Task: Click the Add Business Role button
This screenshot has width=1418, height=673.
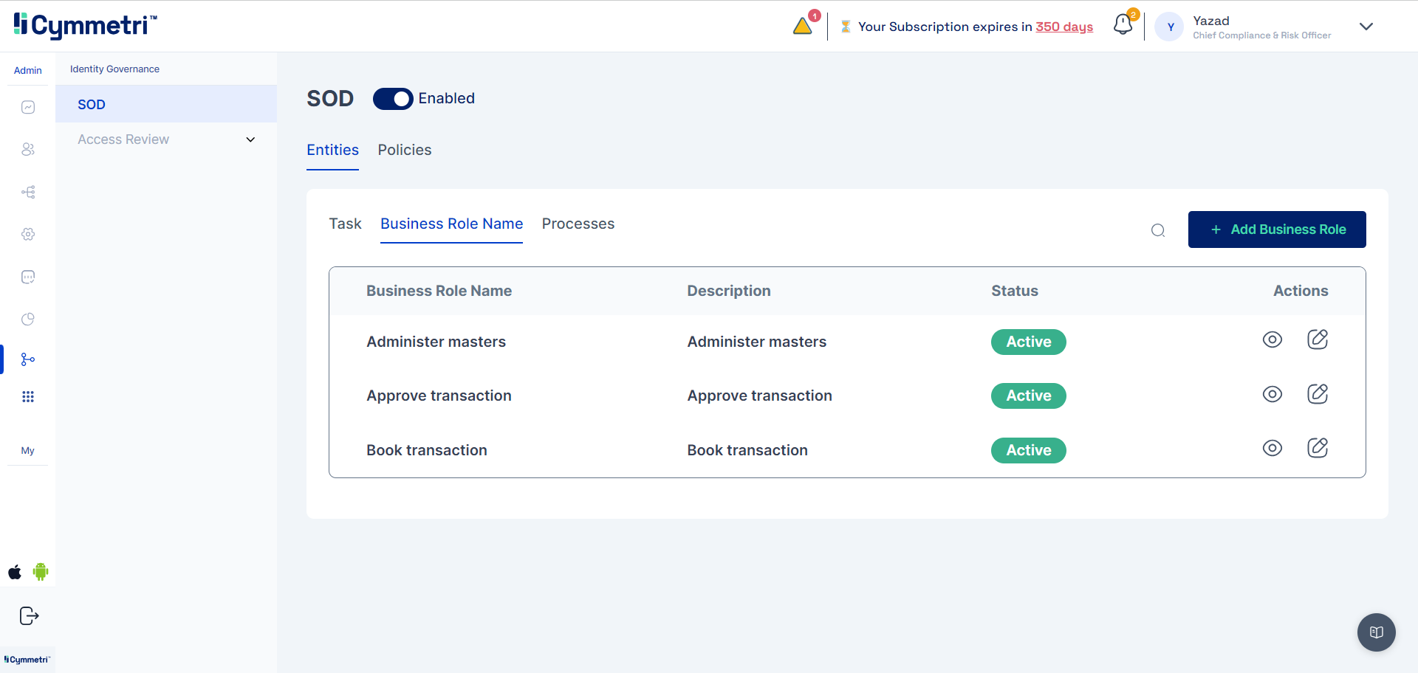Action: [x=1276, y=229]
